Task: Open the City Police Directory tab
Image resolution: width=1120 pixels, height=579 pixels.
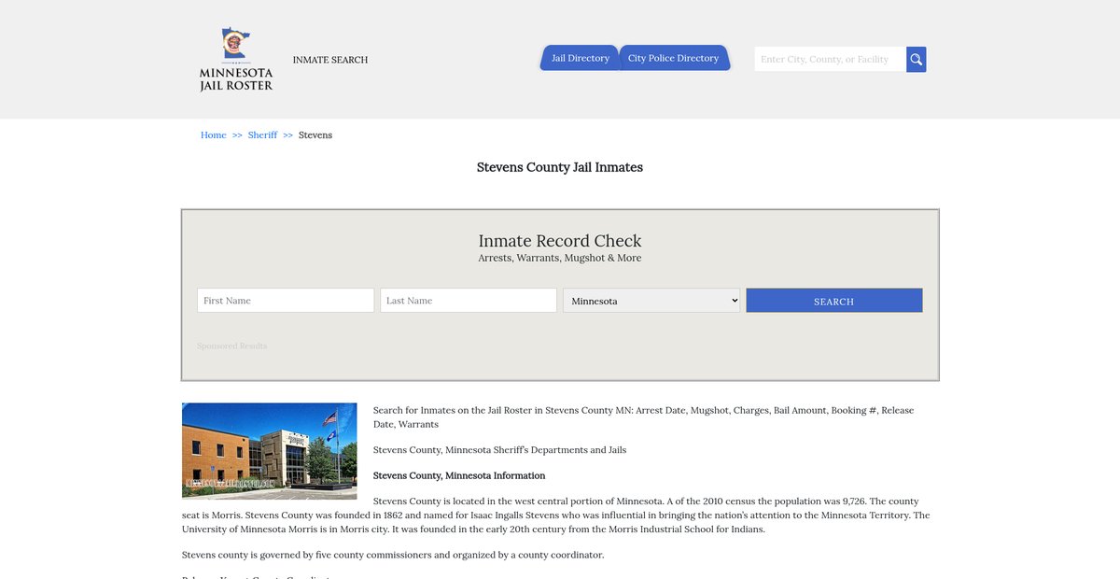Action: point(673,58)
